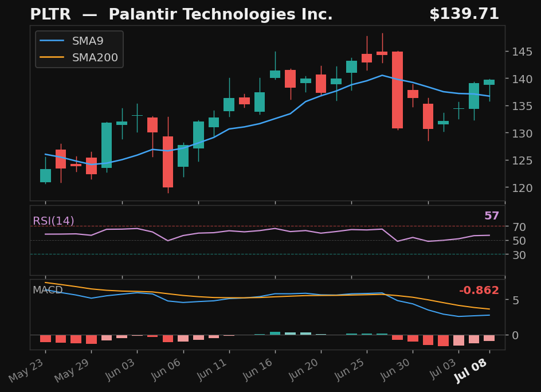The image size is (541, 392).
Task: Click the largest red MACD histogram bar near Jul 03
Action: 444,340
